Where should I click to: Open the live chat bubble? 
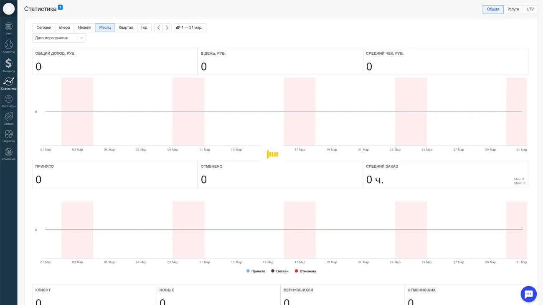pyautogui.click(x=528, y=294)
